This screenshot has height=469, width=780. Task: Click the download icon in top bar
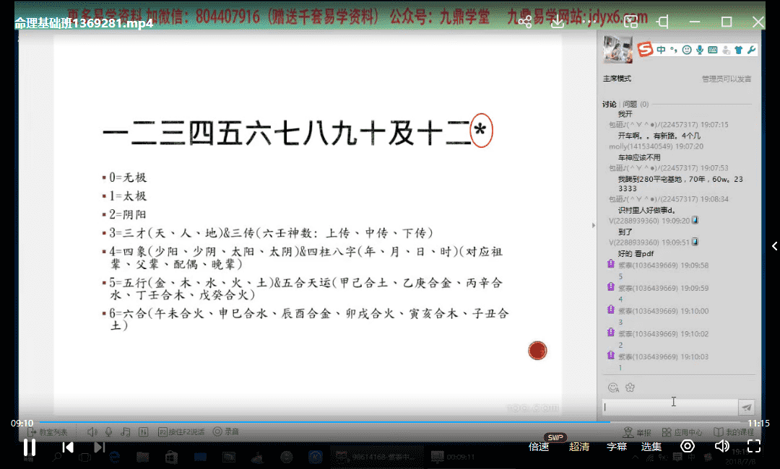click(558, 22)
